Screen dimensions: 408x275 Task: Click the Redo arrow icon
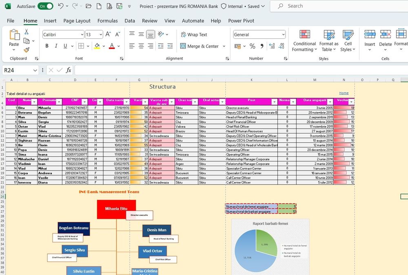(75, 6)
